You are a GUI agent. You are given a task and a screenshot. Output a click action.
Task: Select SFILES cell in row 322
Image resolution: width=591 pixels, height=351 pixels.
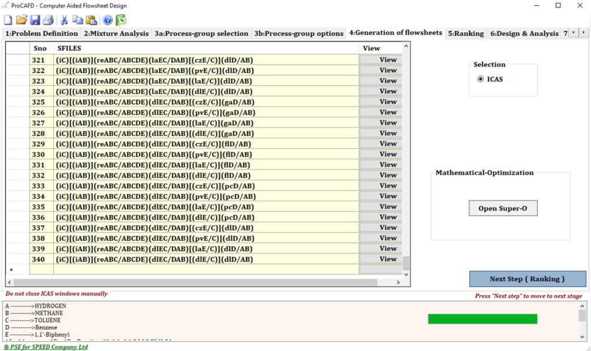tap(206, 70)
